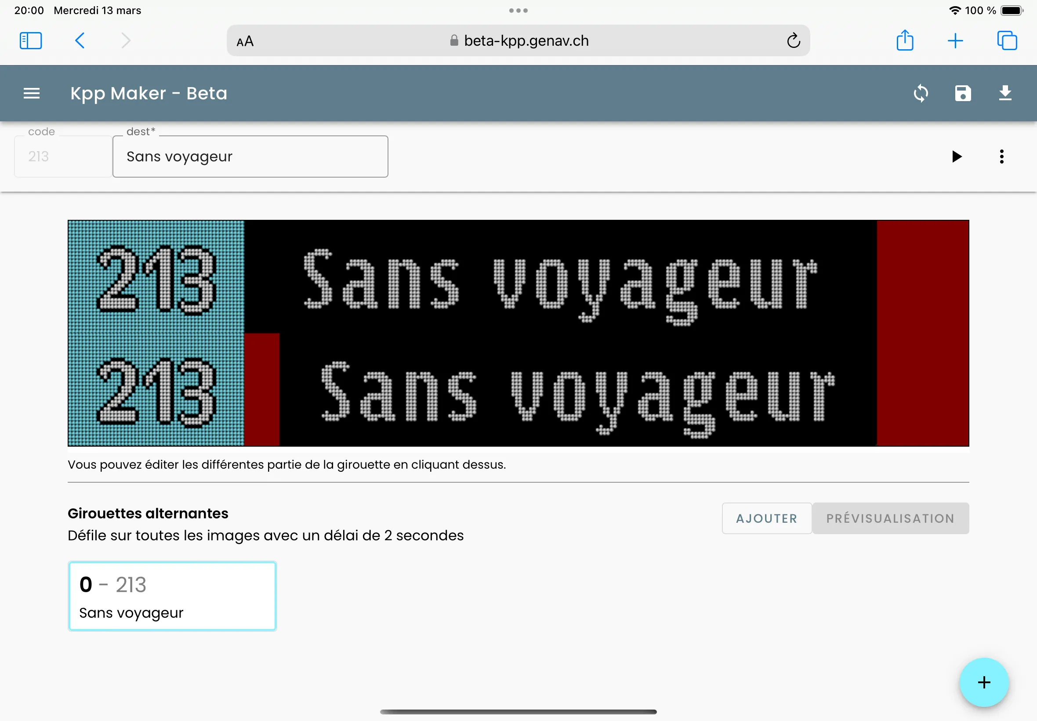Reload the page using Safari reload icon
This screenshot has height=721, width=1037.
click(x=793, y=40)
